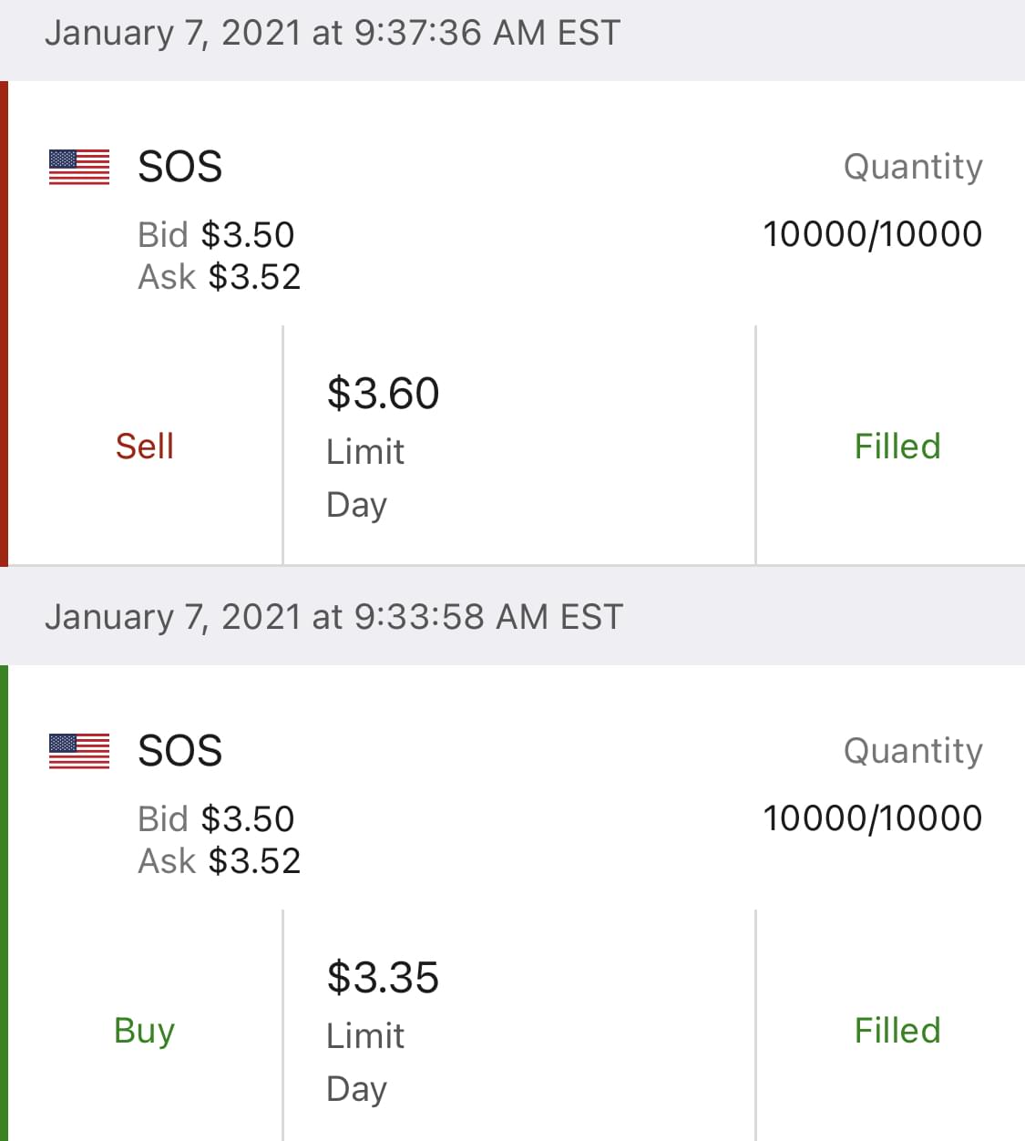Select the Limit order type under $3.60

365,452
